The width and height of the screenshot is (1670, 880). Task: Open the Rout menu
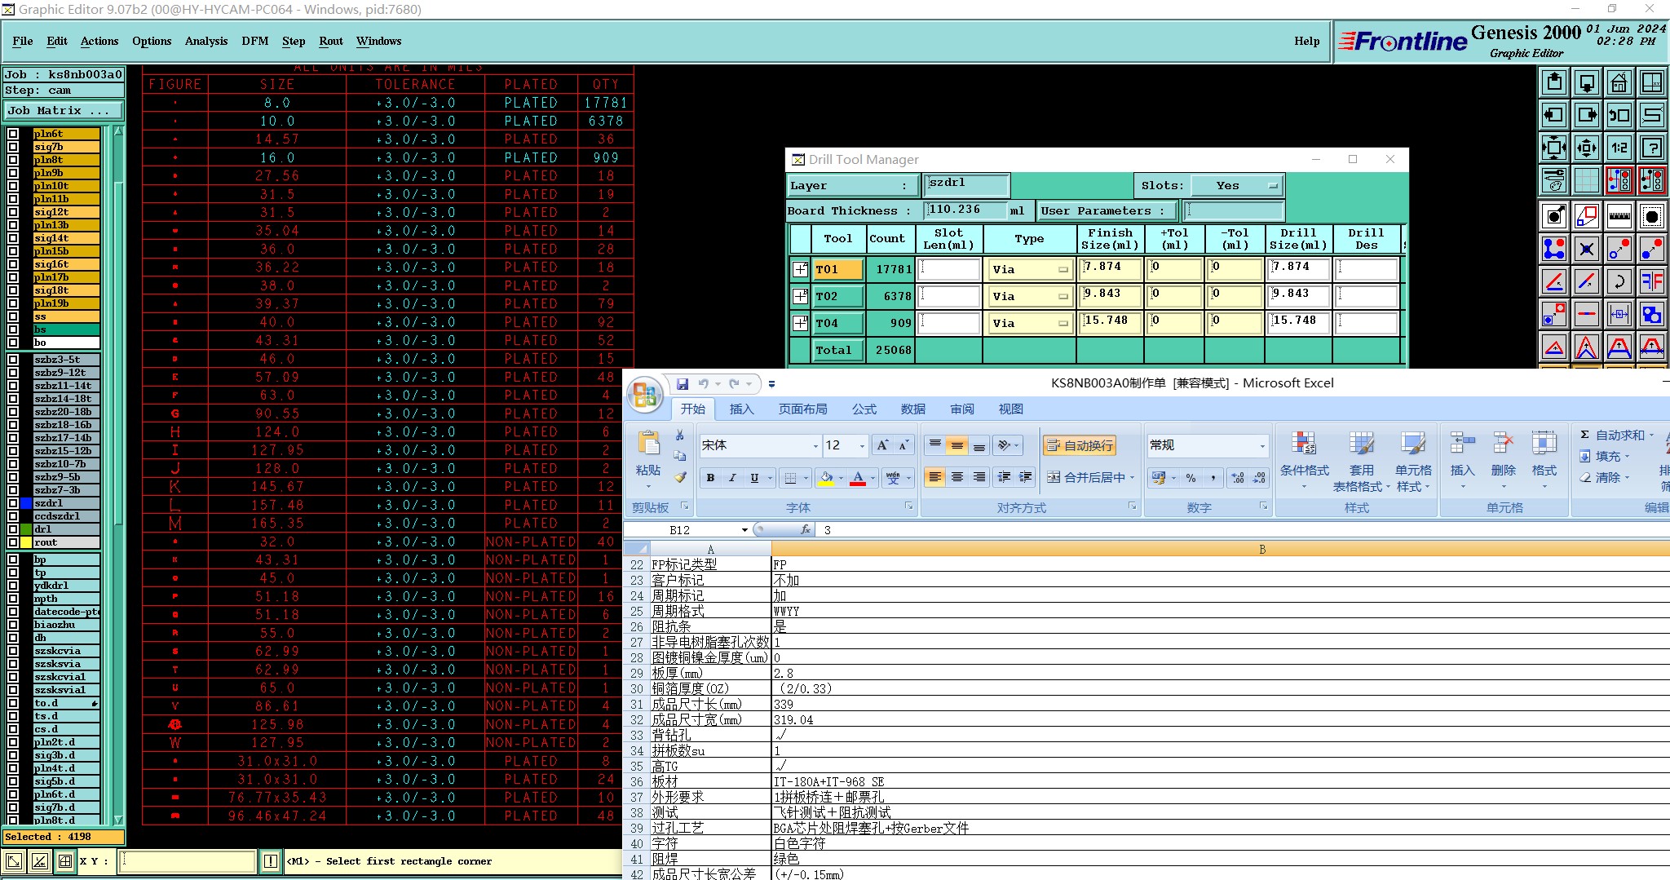click(331, 41)
